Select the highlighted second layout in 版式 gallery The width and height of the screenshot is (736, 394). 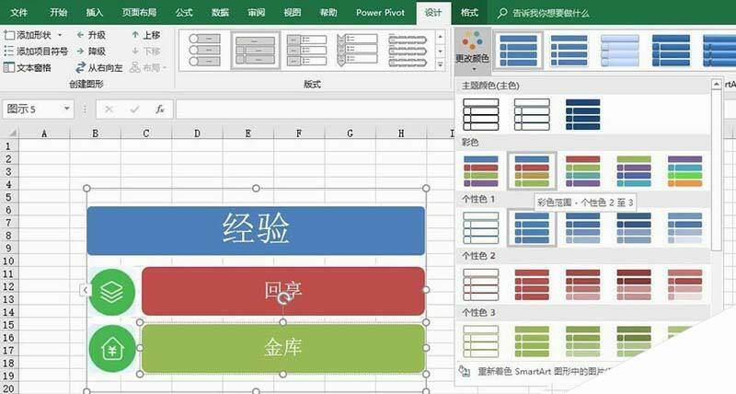[256, 51]
